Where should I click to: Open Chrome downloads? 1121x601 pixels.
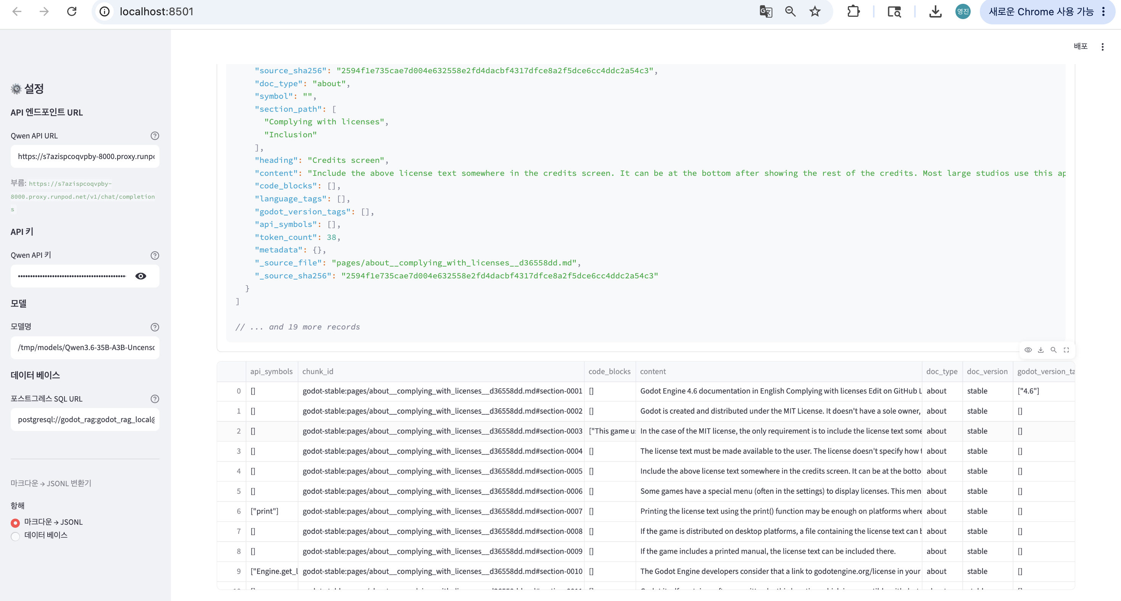pos(935,11)
